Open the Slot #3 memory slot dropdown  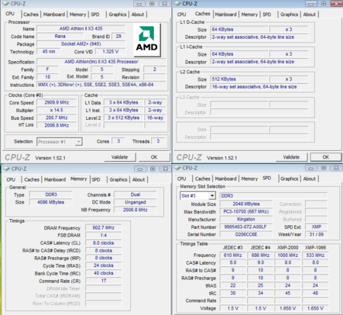tap(198, 196)
